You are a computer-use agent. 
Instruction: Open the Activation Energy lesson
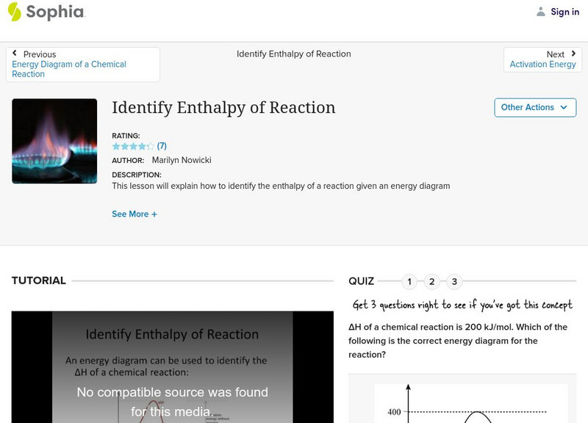click(x=543, y=64)
